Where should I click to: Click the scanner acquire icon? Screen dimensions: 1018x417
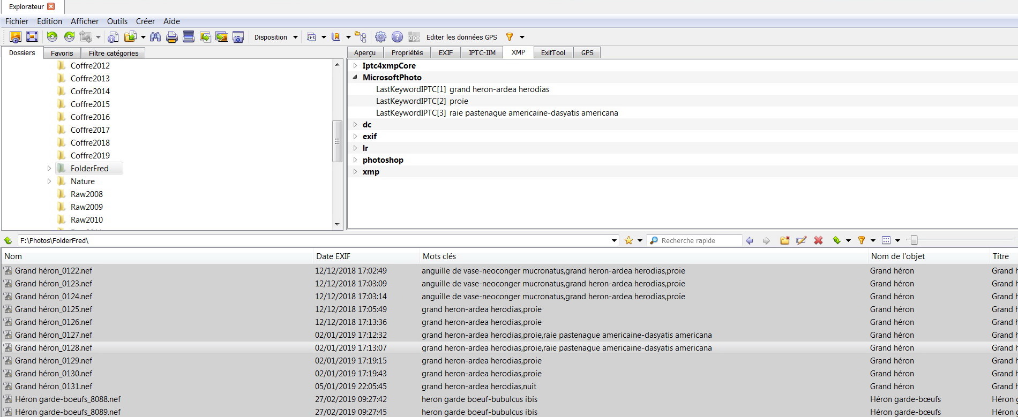tap(189, 37)
